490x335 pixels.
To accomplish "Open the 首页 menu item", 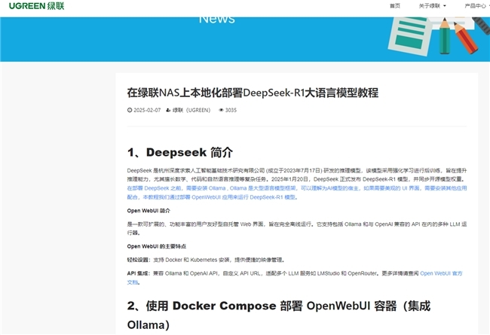I will pyautogui.click(x=395, y=6).
